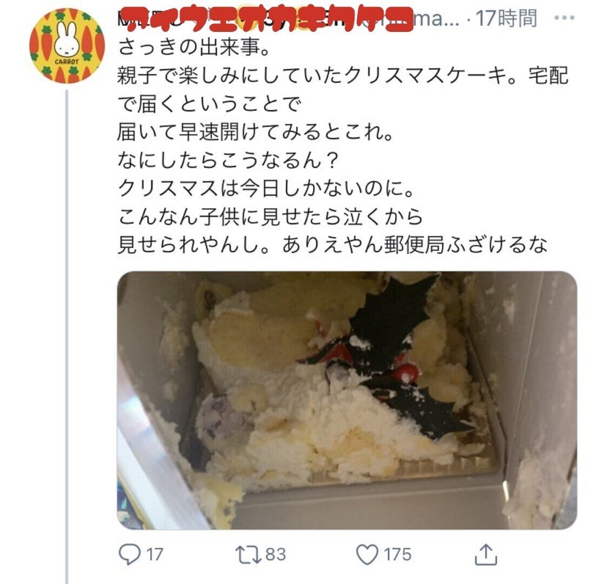Retweet using the retweet arrows icon
607x584 pixels.
(x=248, y=555)
